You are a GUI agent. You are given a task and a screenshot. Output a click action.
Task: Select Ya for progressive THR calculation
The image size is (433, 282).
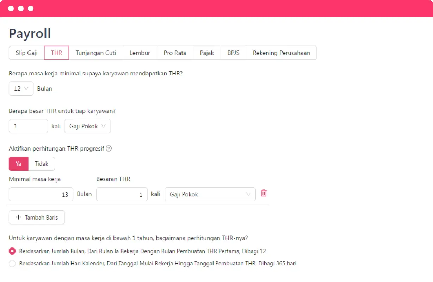[19, 164]
